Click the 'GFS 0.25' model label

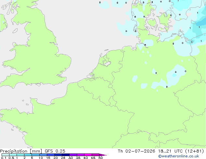point(55,151)
